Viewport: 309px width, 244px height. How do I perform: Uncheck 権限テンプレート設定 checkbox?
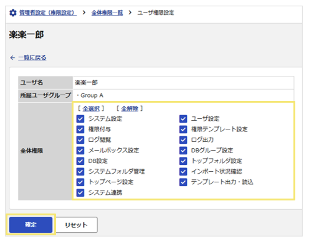click(183, 129)
